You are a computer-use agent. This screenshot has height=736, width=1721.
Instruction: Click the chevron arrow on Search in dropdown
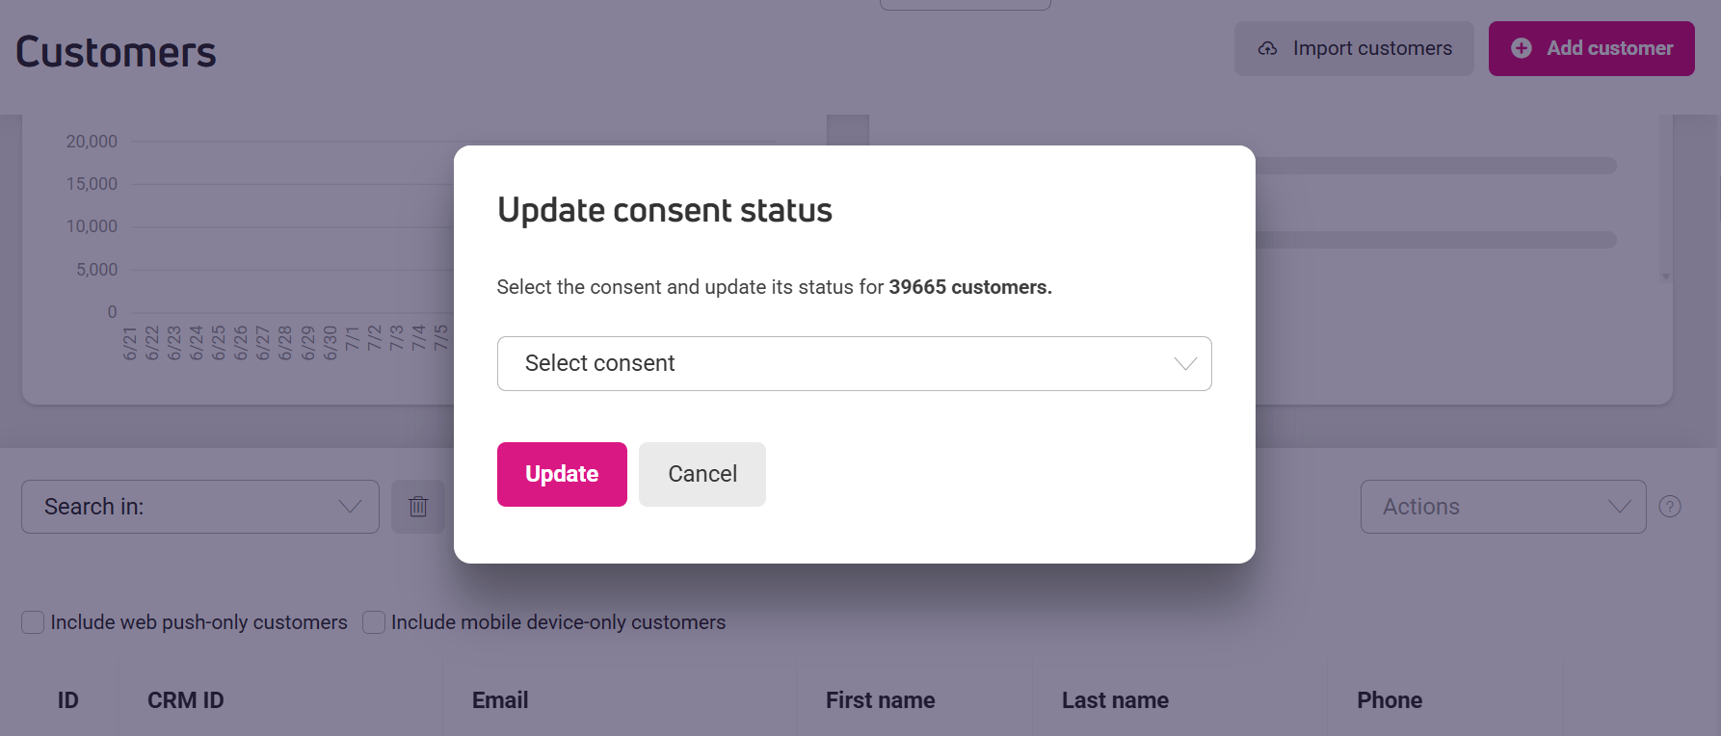(350, 507)
